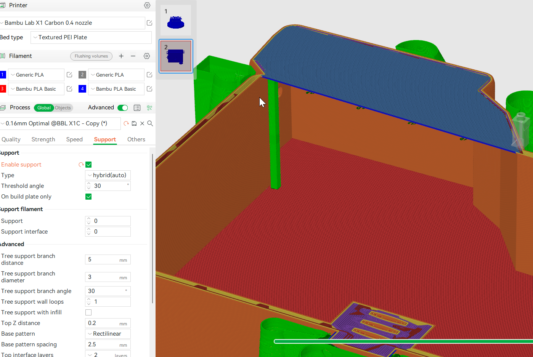Screen dimensions: 533x357
Task: Click the green process settings icon
Action: click(x=149, y=108)
